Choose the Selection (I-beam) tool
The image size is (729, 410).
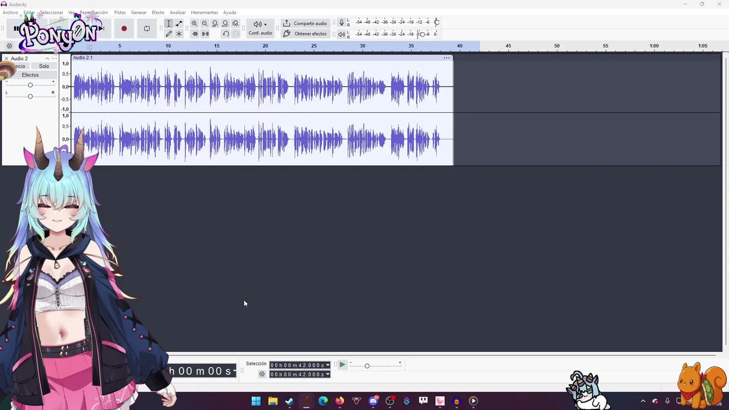[x=169, y=23]
